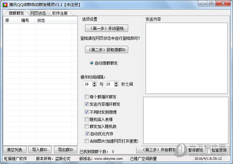Open the 软件注册 tab

60,13
